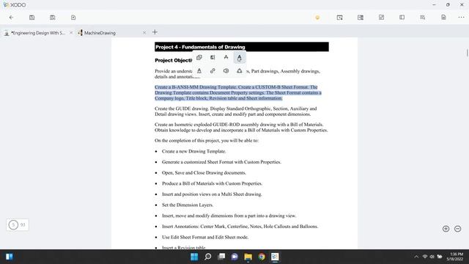Click the bullet 'Use Edit Sheet Format and Edit Sheet mode.'
This screenshot has height=264, width=469.
point(205,237)
